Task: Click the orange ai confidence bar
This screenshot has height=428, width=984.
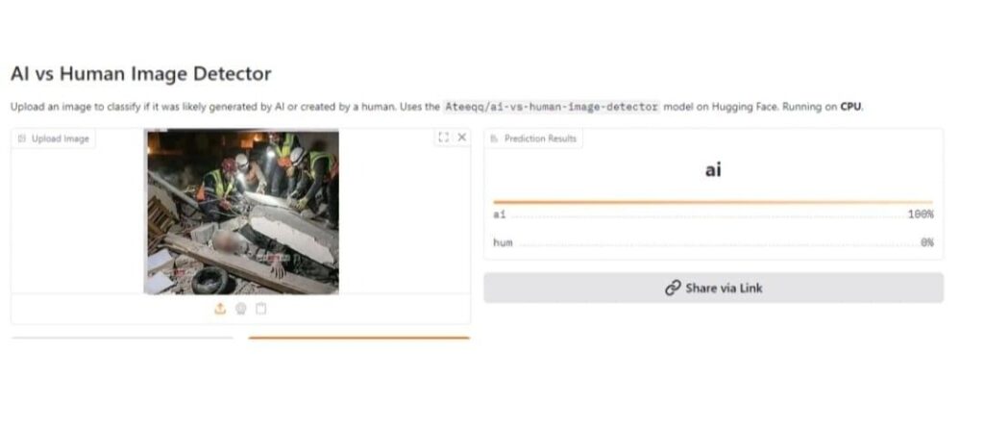Action: [713, 202]
